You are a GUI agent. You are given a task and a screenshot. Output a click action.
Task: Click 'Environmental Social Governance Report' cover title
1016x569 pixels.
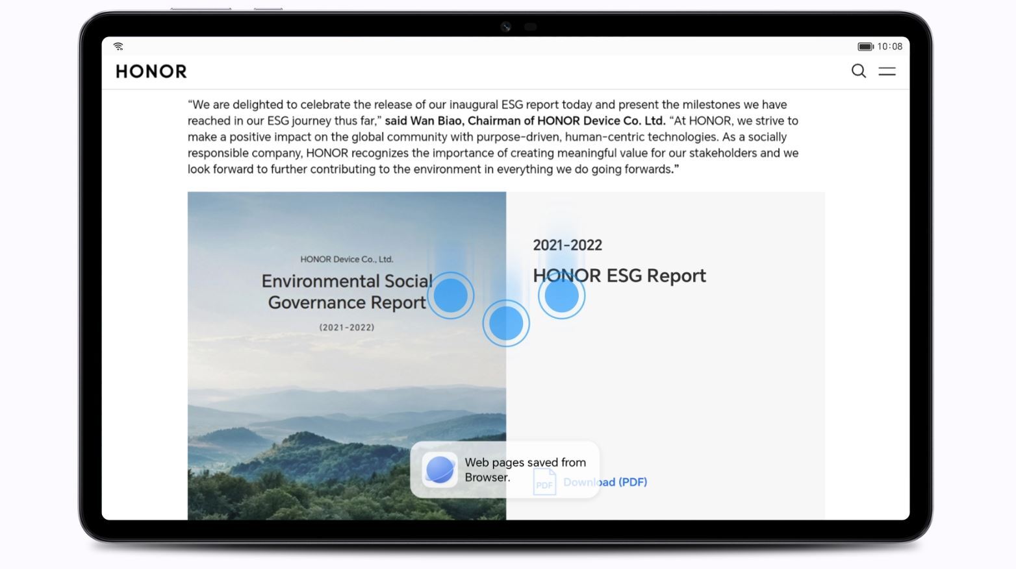[346, 291]
